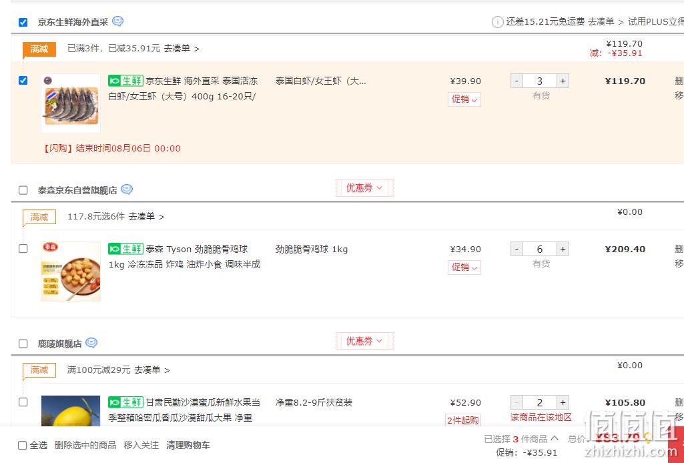This screenshot has height=463, width=684.
Task: Uncheck the Thai shrimp item checkbox
Action: point(23,81)
